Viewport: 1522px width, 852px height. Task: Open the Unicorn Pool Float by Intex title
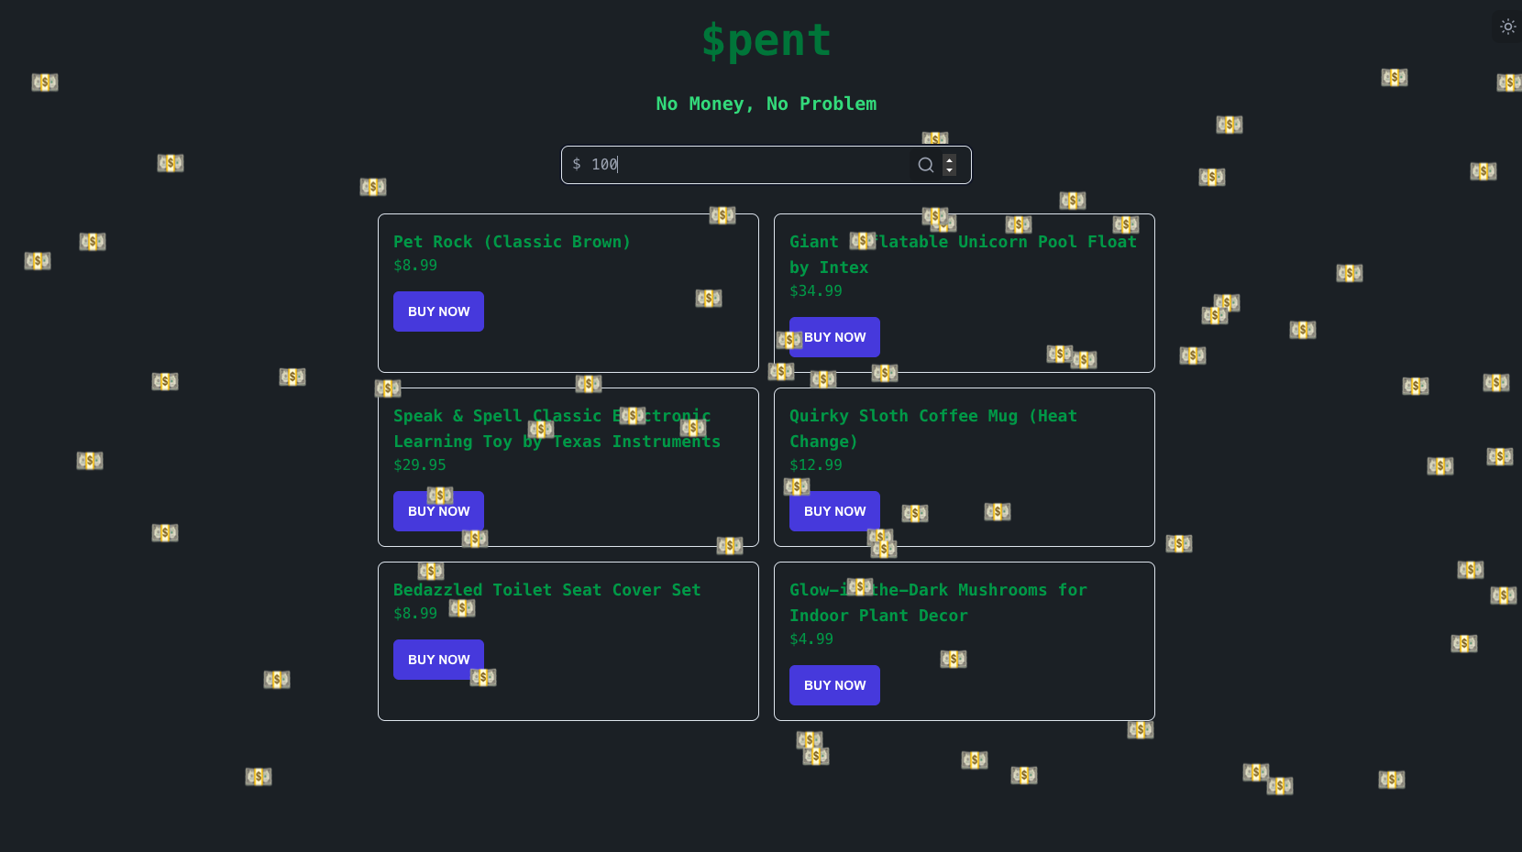[963, 255]
